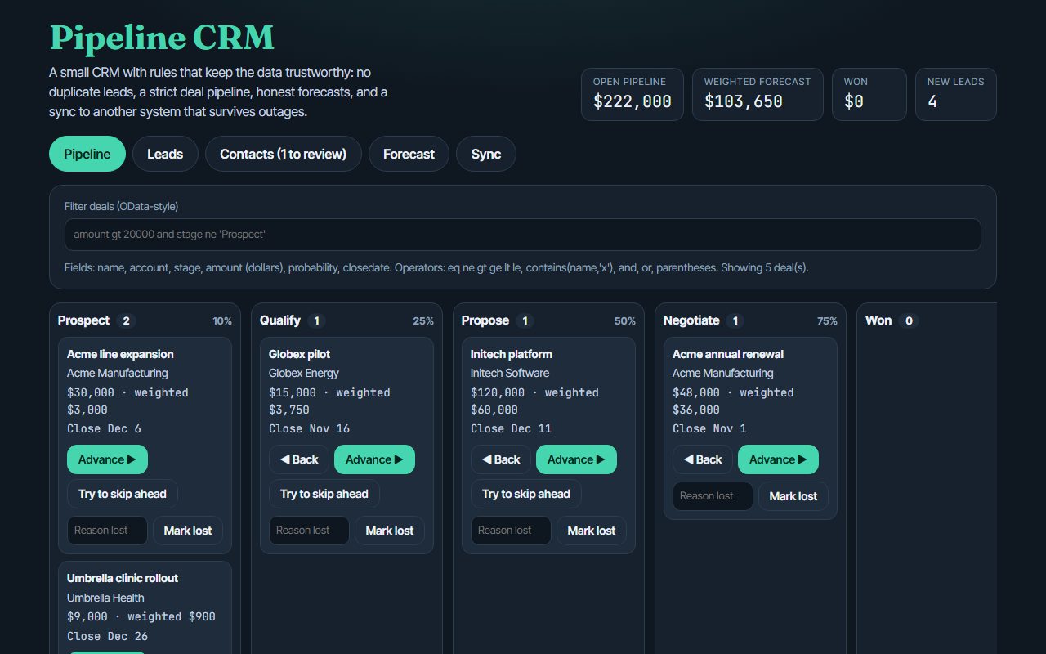Mark Globex pilot as lost

390,531
